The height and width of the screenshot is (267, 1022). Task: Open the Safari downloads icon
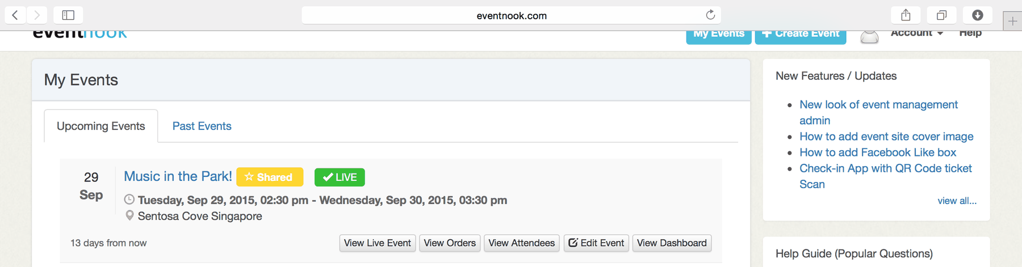click(x=978, y=15)
